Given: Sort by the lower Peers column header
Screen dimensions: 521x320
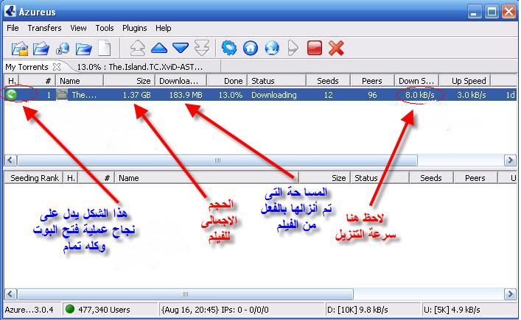Looking at the screenshot, I should point(475,178).
